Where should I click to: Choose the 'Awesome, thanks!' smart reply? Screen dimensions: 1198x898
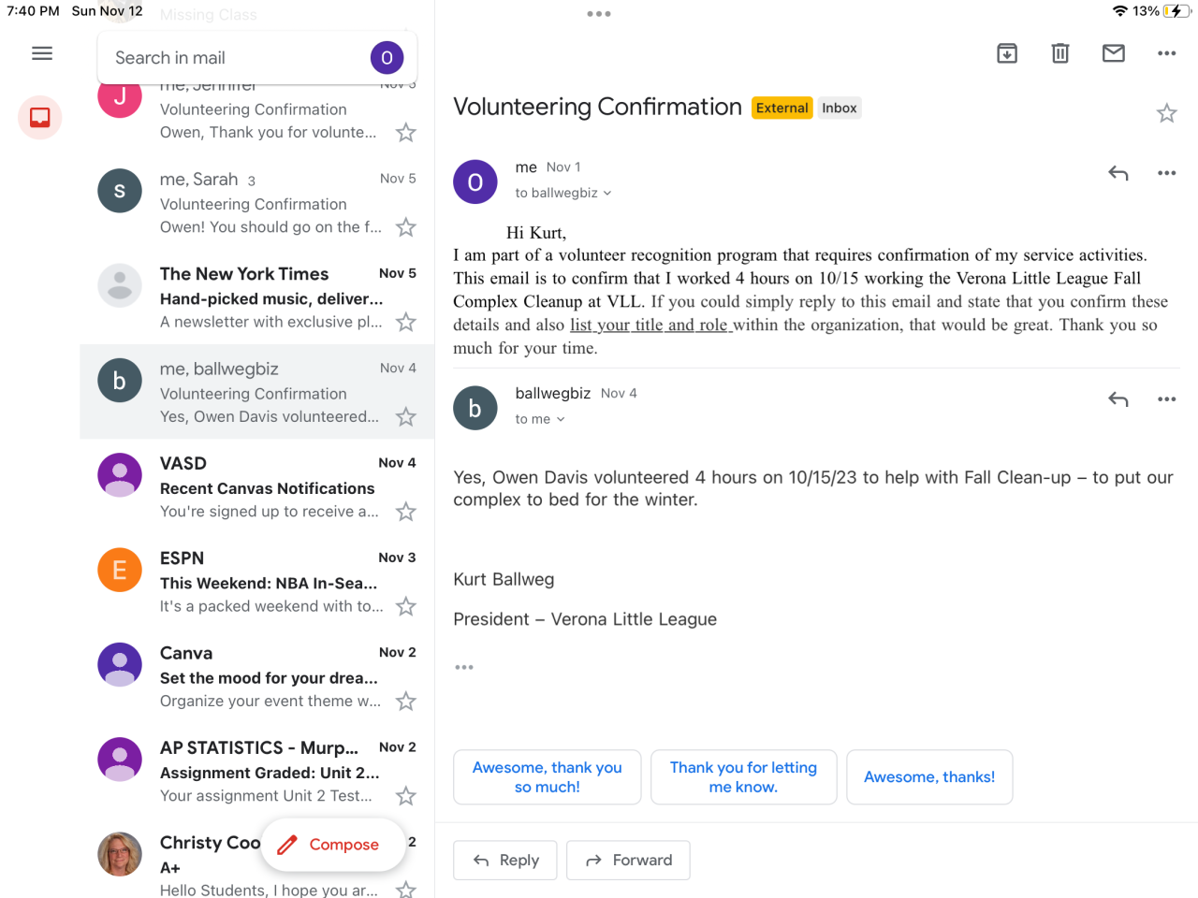pyautogui.click(x=929, y=777)
